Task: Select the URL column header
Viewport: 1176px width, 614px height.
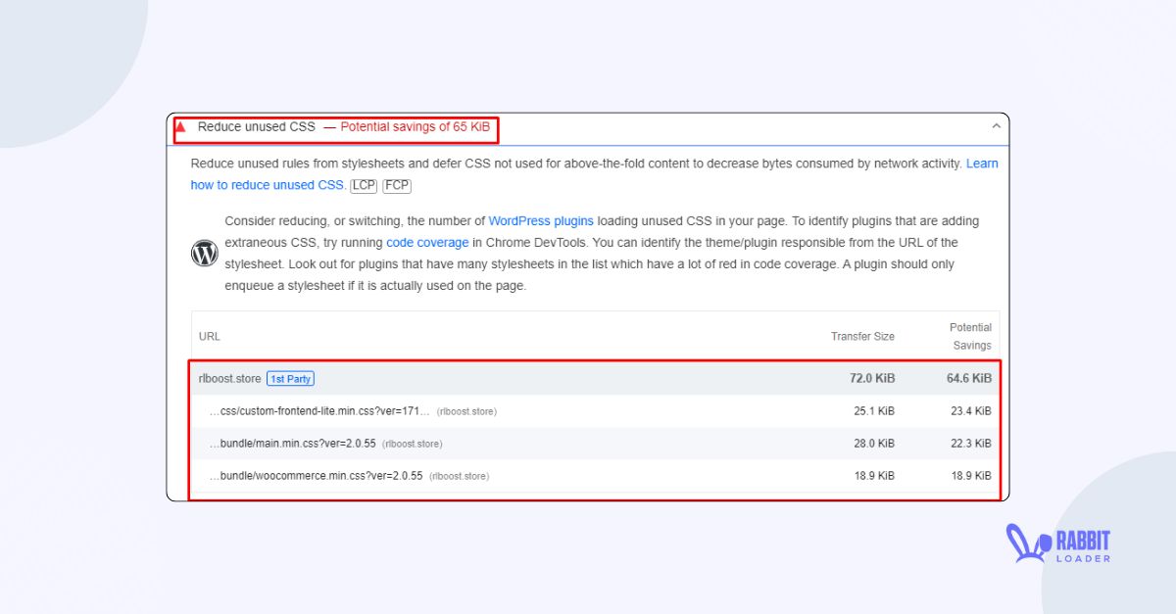Action: (209, 336)
